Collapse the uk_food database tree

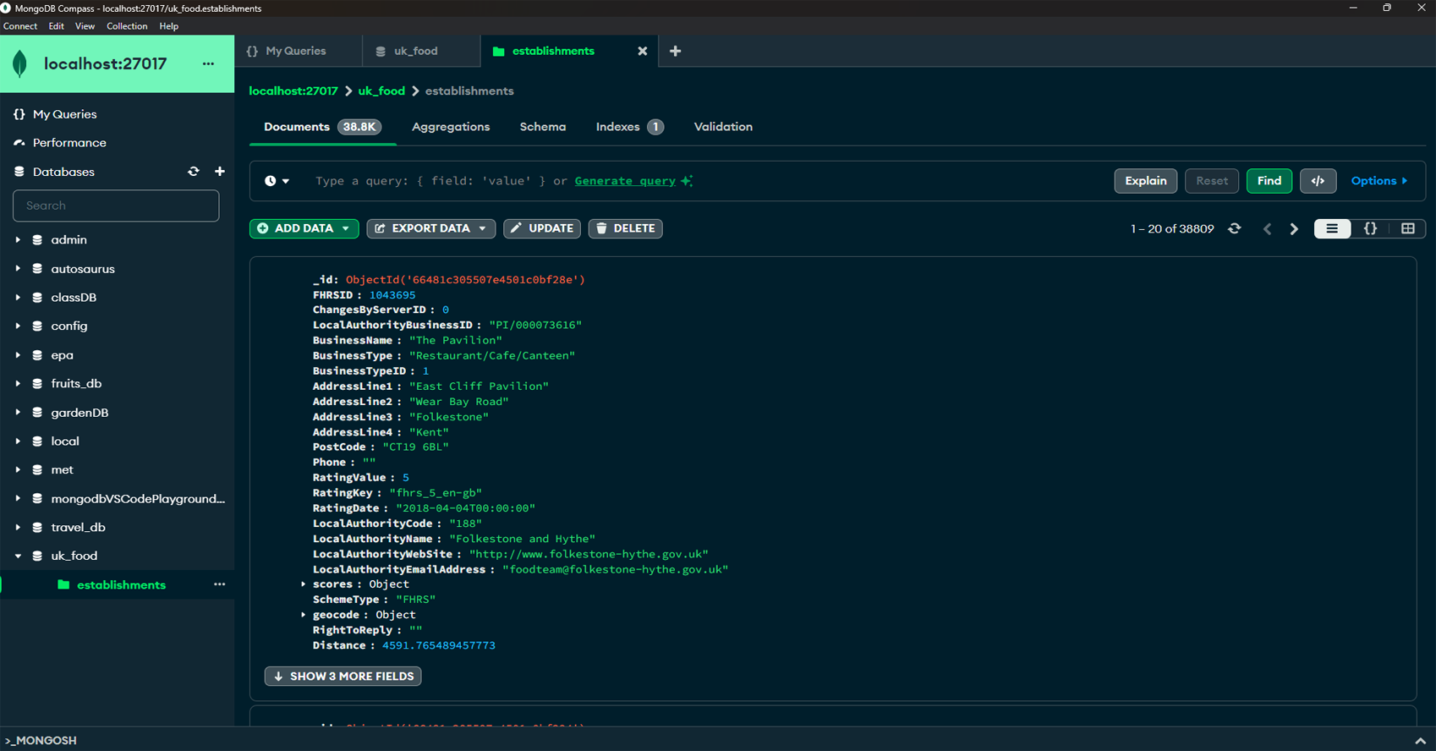[18, 556]
